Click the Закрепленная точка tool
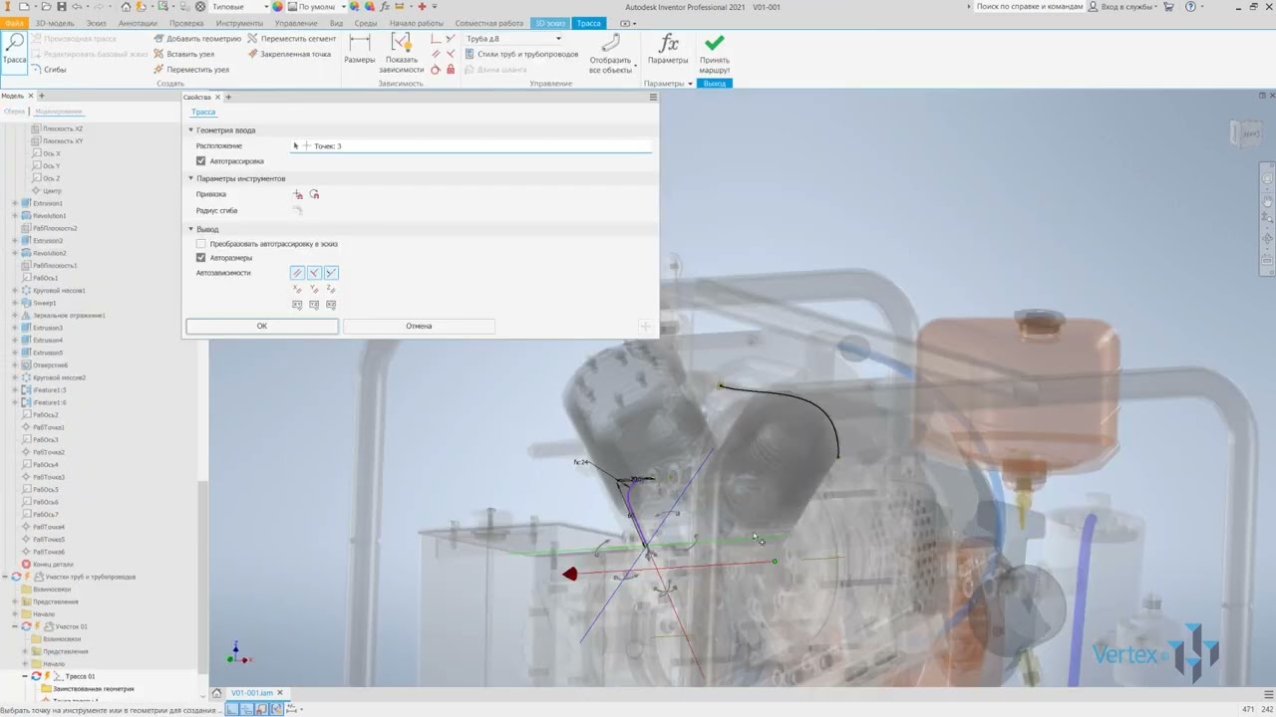 (289, 54)
